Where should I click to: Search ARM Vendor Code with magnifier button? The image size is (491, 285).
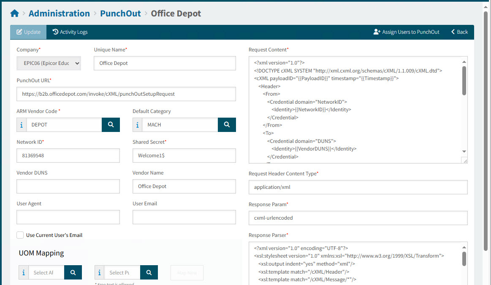[x=111, y=125]
